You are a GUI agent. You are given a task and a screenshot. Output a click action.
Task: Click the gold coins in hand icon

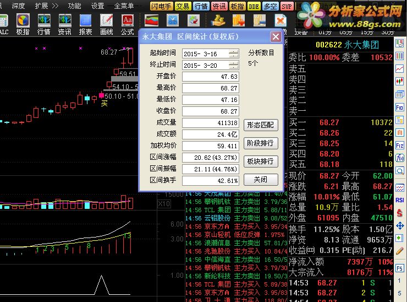(218, 20)
